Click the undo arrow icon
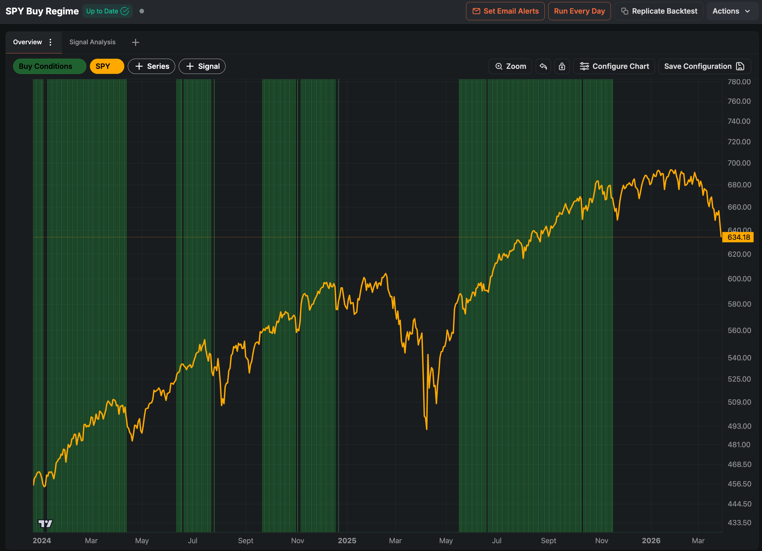Viewport: 762px width, 551px height. click(x=543, y=66)
